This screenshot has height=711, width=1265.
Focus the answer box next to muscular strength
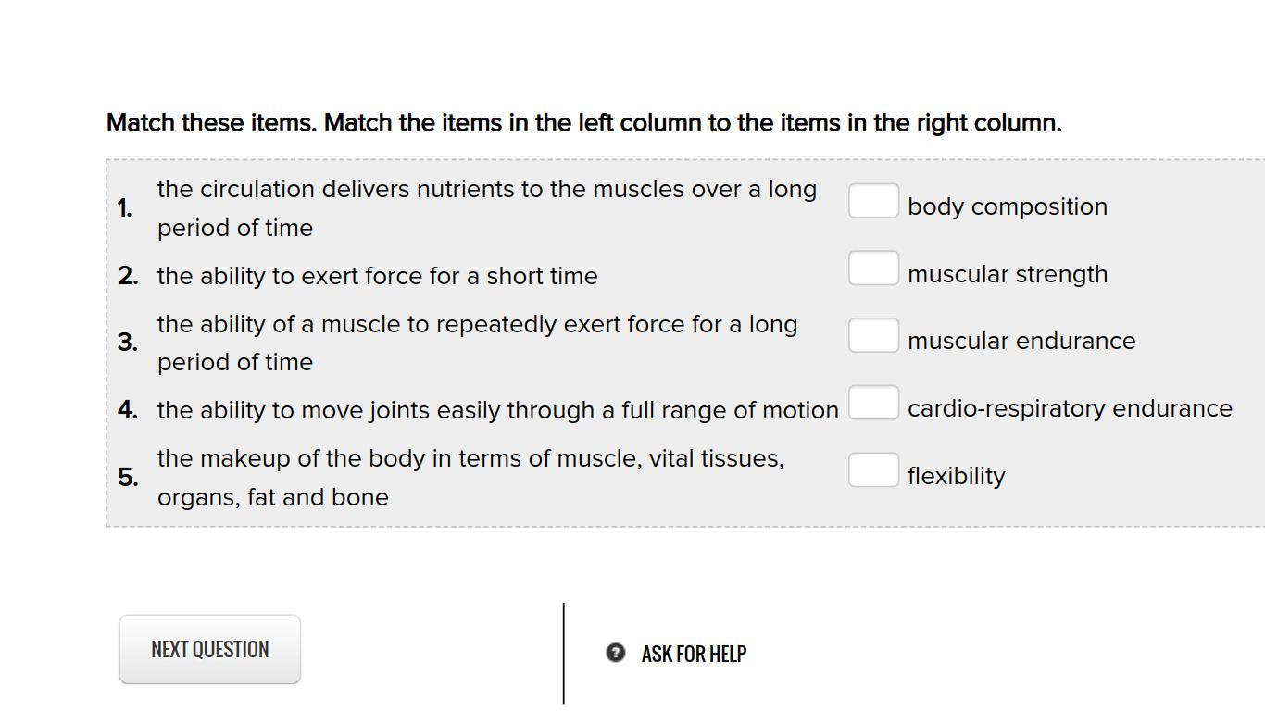pyautogui.click(x=873, y=268)
